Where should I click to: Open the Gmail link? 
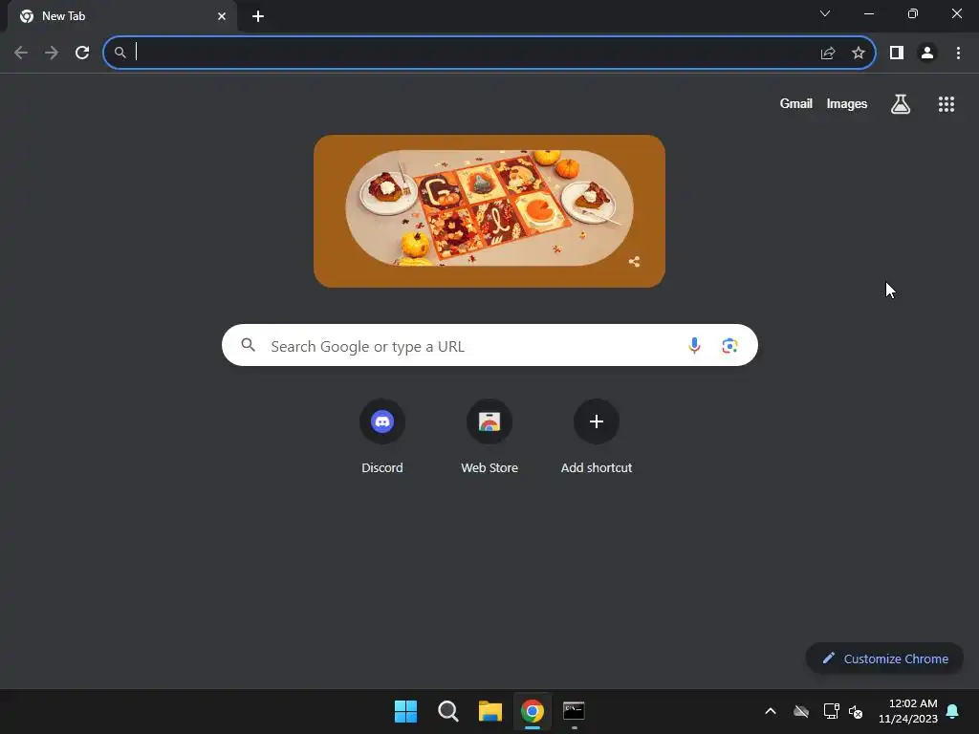[x=796, y=103]
